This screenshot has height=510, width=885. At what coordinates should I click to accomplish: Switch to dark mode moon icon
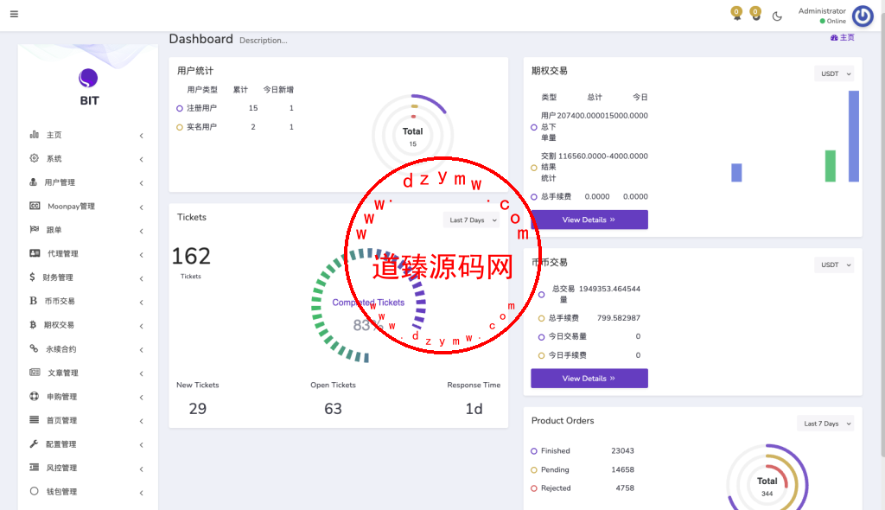pos(777,16)
